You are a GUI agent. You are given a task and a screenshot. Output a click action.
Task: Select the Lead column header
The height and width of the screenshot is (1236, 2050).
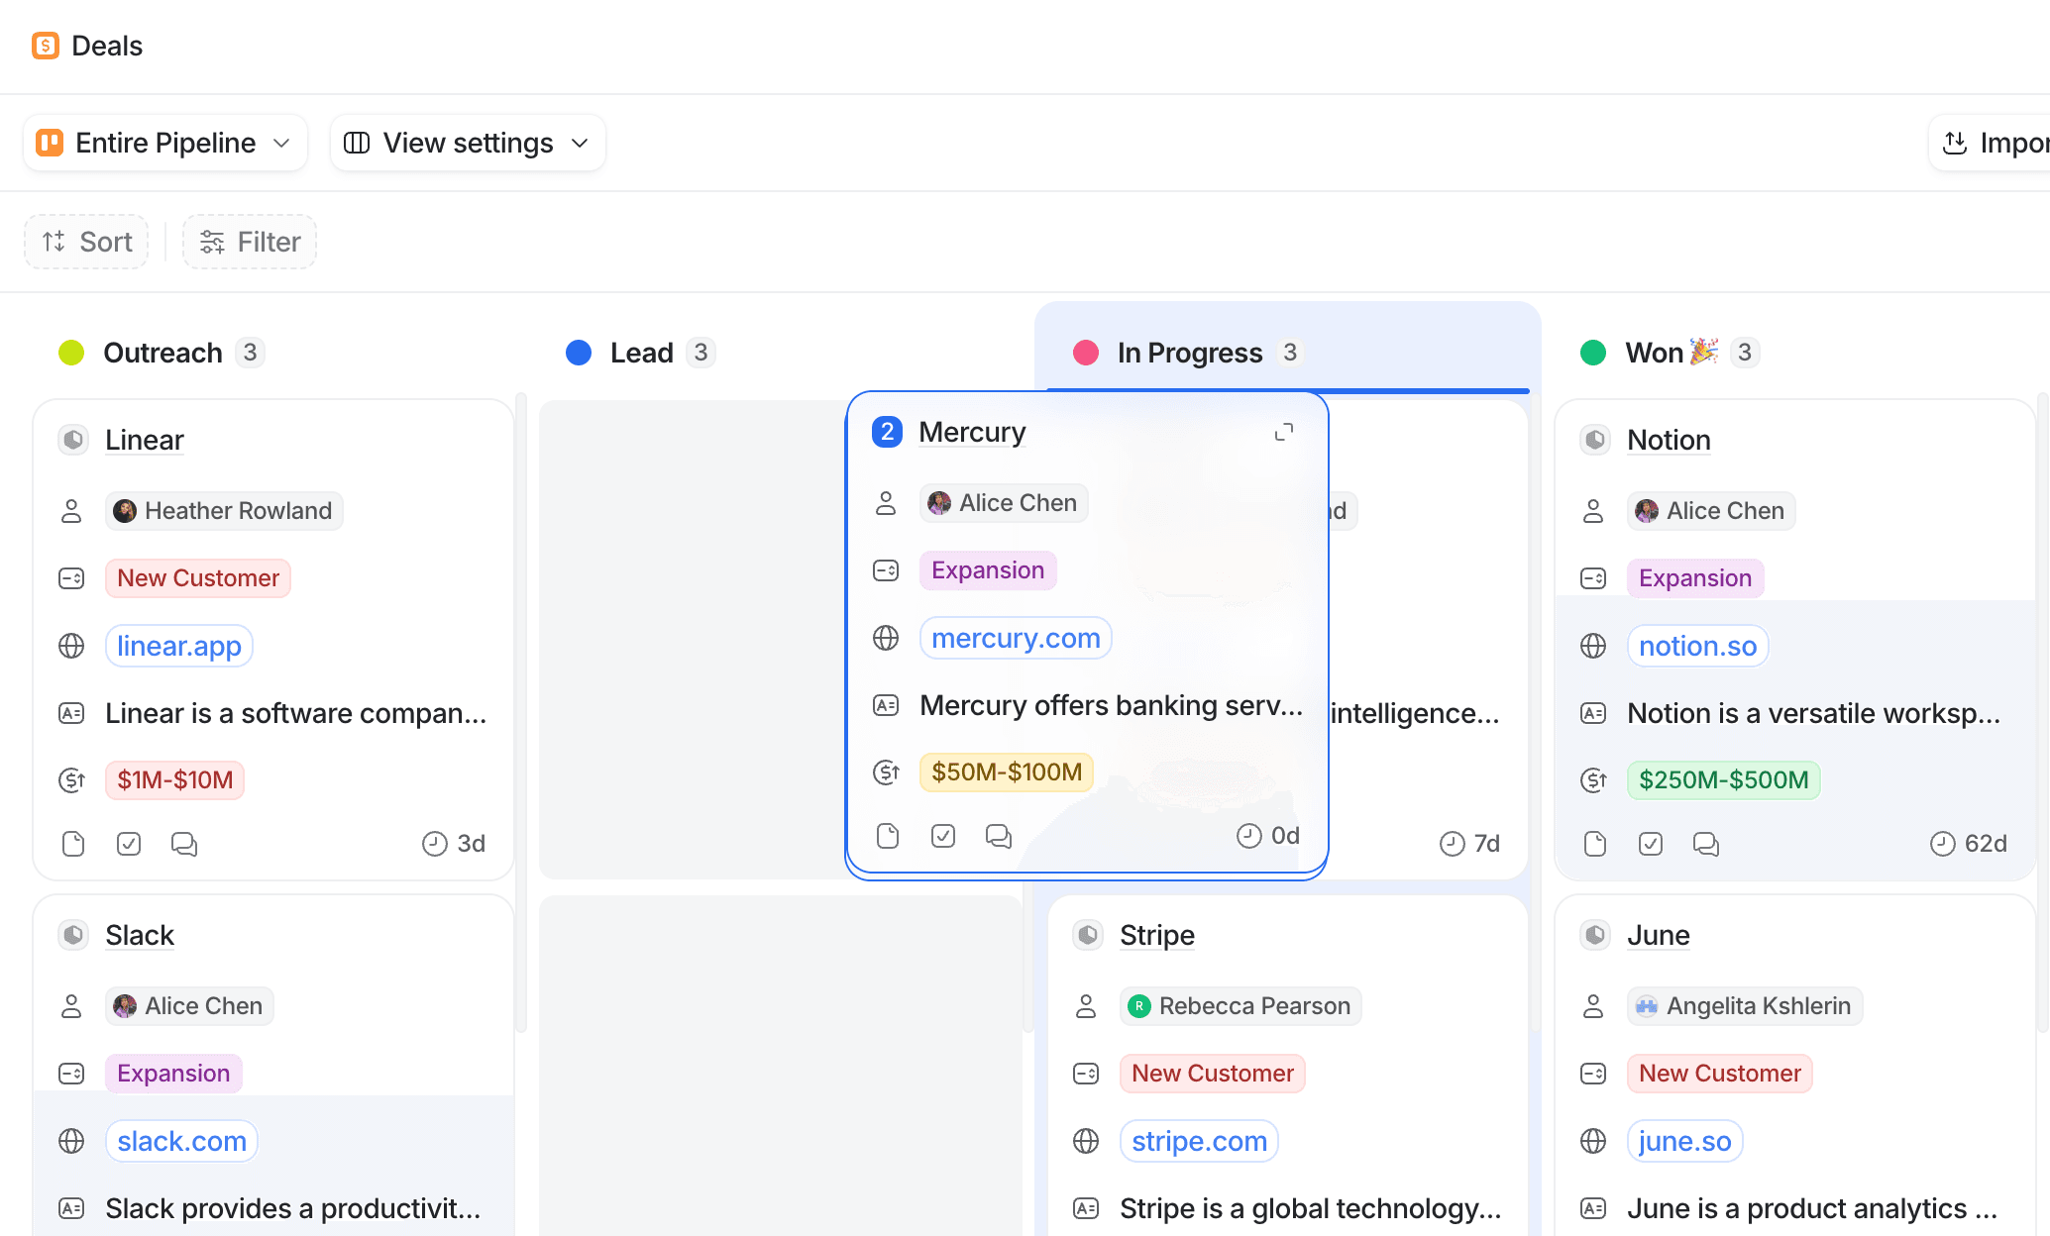641,353
